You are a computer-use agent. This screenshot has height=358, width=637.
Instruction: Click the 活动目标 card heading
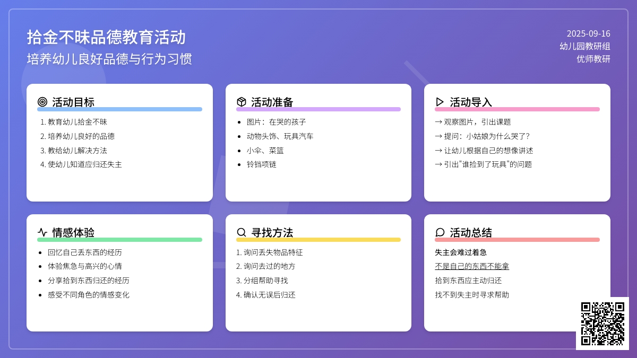pos(73,102)
